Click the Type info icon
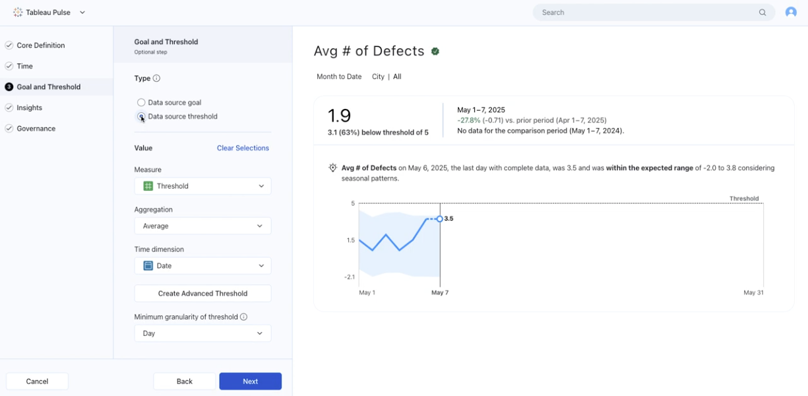Screen dimensions: 808x396 156,79
